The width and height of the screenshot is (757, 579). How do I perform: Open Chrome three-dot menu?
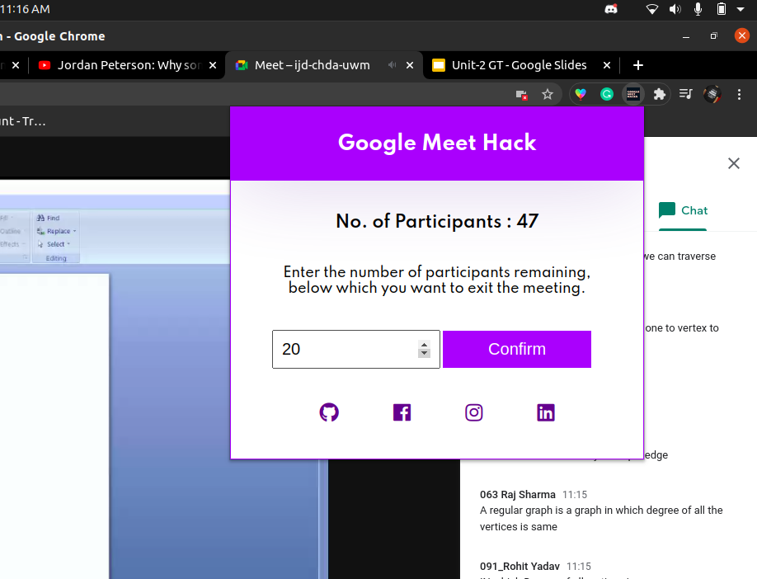tap(739, 94)
